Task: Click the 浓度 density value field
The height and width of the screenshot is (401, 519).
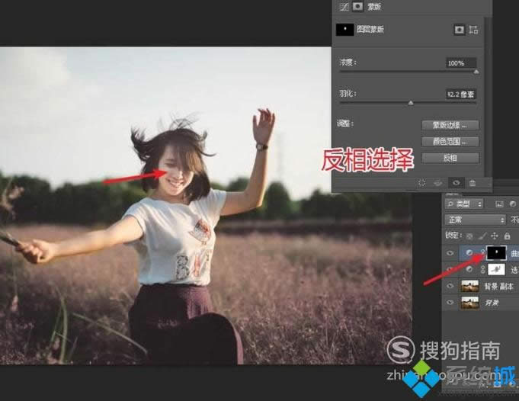Action: tap(461, 63)
